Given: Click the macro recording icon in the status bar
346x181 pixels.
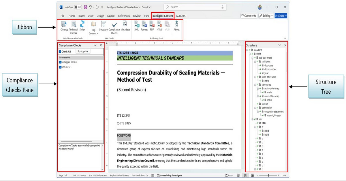Looking at the screenshot, I should pyautogui.click(x=153, y=175).
